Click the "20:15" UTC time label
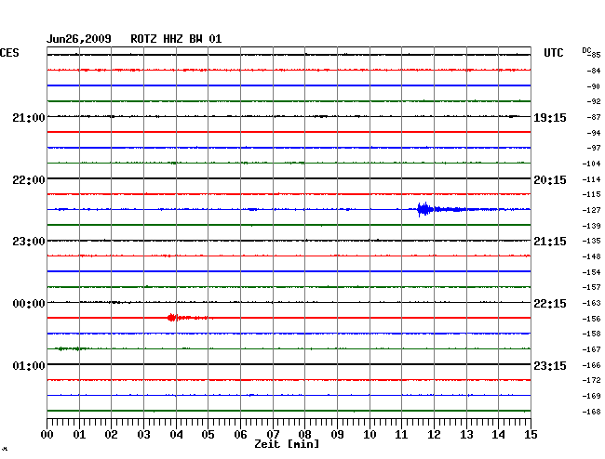This screenshot has height=459, width=605. pos(550,180)
